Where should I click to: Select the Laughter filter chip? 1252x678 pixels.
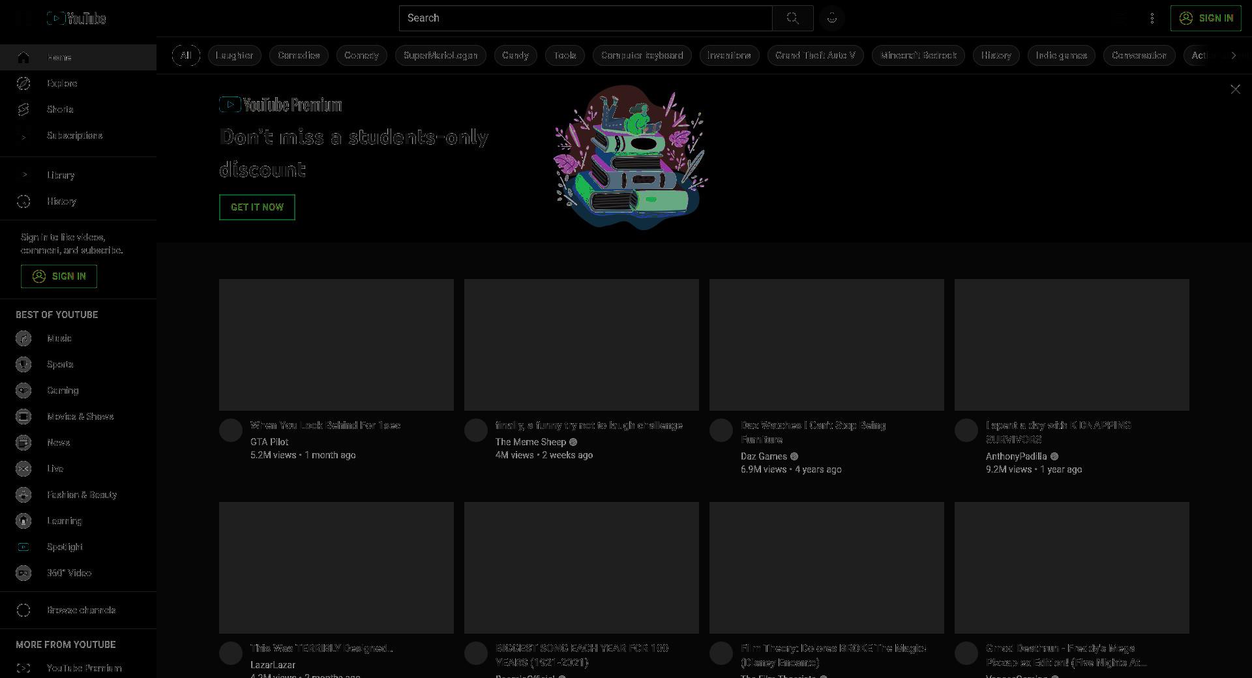pos(235,55)
